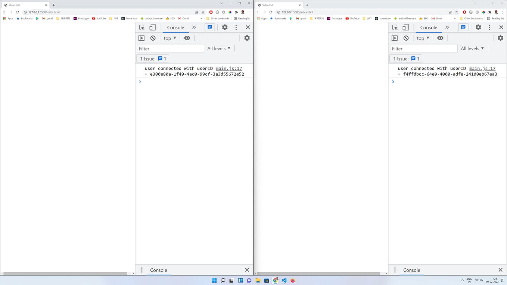Toggle the live expression eye icon
Screen dimensions: 507x285
[187, 38]
